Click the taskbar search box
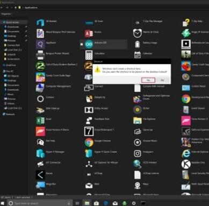This screenshot has height=206, width=209. 40,203
